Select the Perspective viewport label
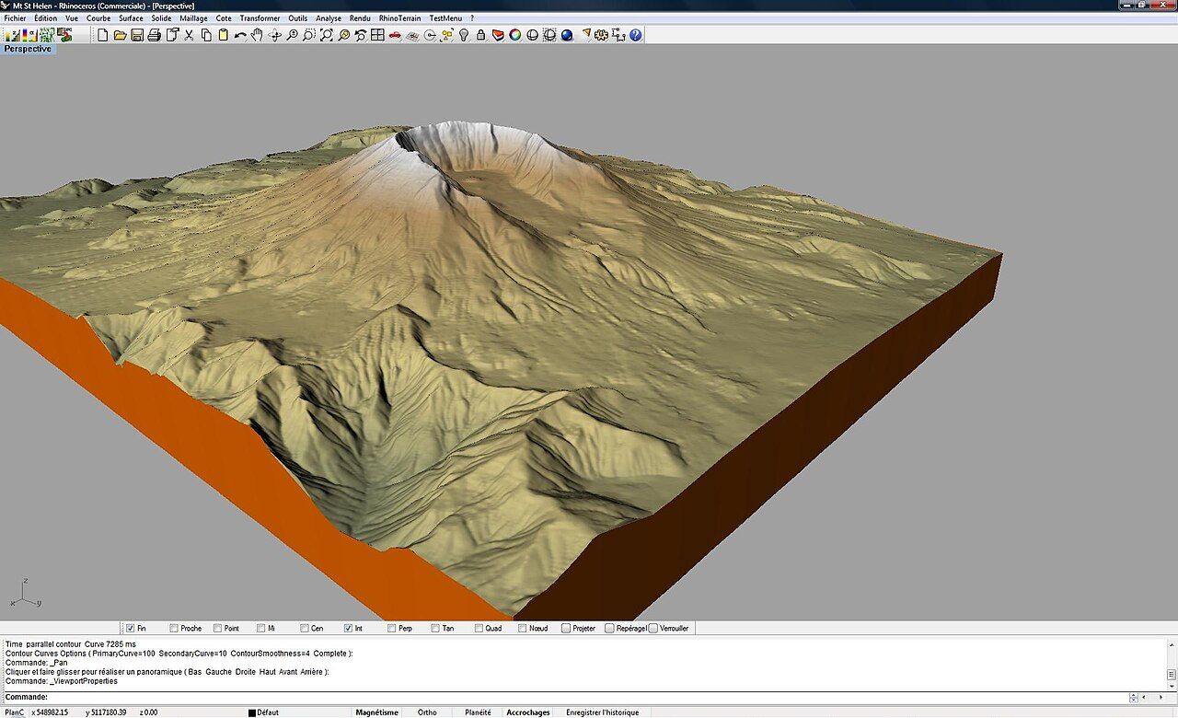The width and height of the screenshot is (1178, 718). point(28,49)
